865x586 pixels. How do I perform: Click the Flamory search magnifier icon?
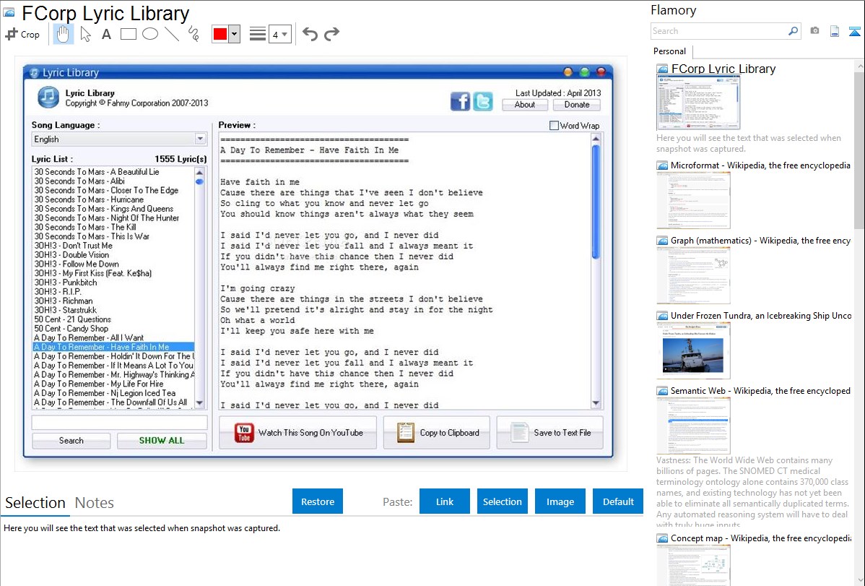[x=794, y=32]
